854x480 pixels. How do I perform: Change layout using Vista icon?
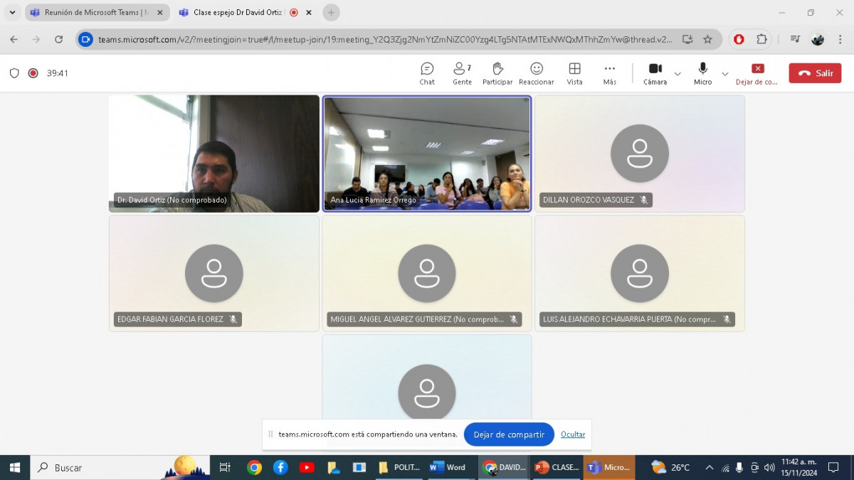pos(574,73)
